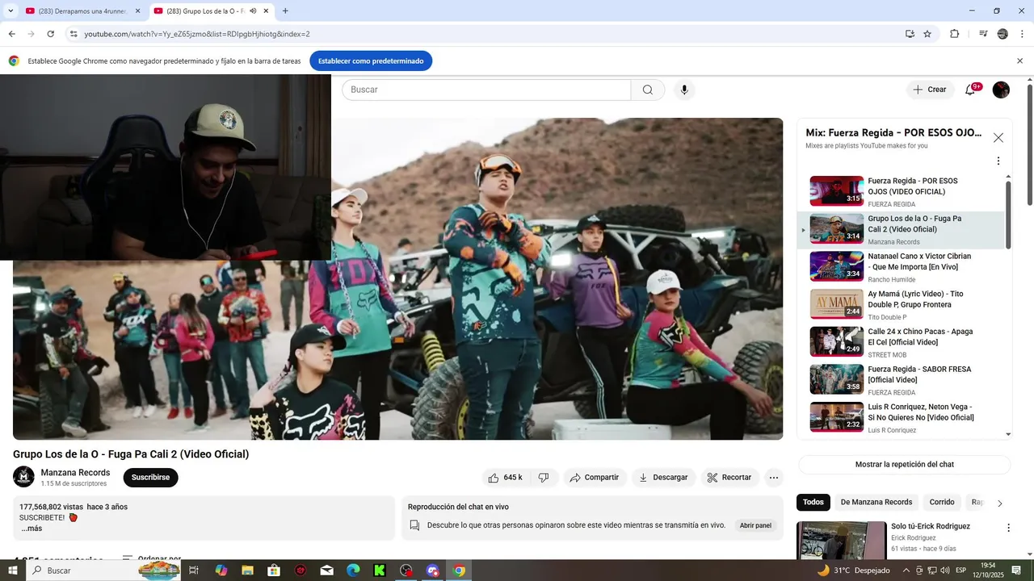The height and width of the screenshot is (581, 1034).
Task: Bookmark this page with star icon
Action: point(927,34)
